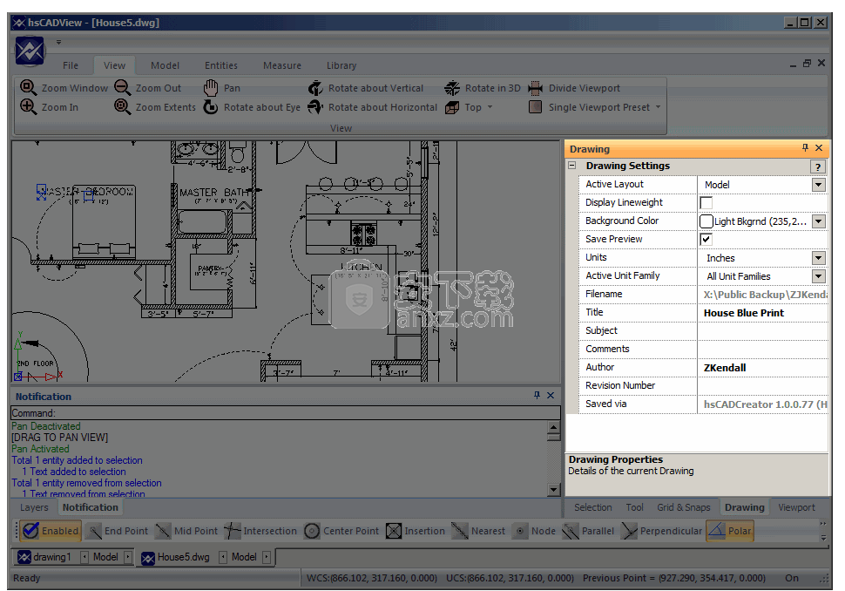The width and height of the screenshot is (845, 591).
Task: Toggle Intersection snap
Action: pyautogui.click(x=260, y=531)
